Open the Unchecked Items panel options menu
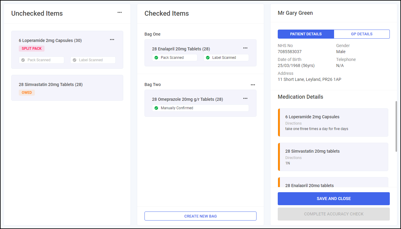The height and width of the screenshot is (229, 401). tap(120, 12)
